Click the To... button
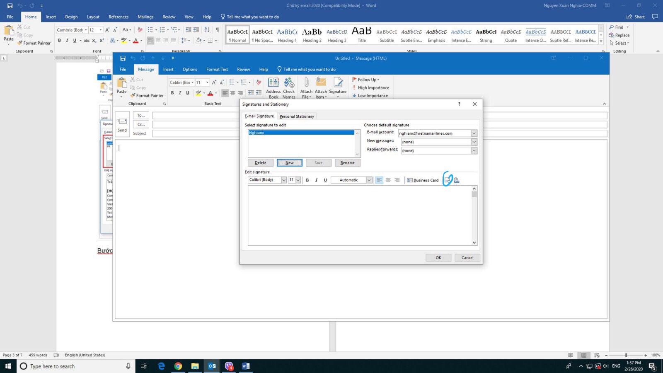Image resolution: width=663 pixels, height=373 pixels. tap(141, 115)
